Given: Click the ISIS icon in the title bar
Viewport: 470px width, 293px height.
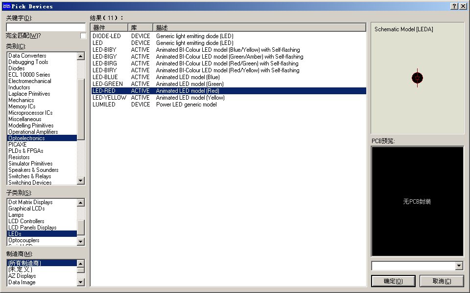Looking at the screenshot, I should [6, 6].
